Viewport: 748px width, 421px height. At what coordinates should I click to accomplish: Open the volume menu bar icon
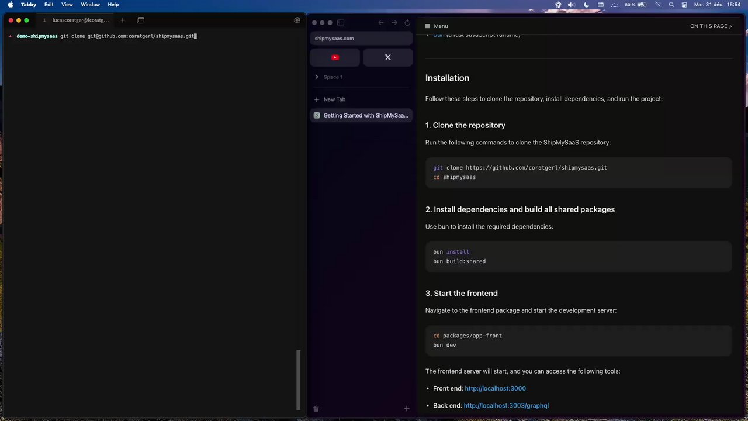571,5
